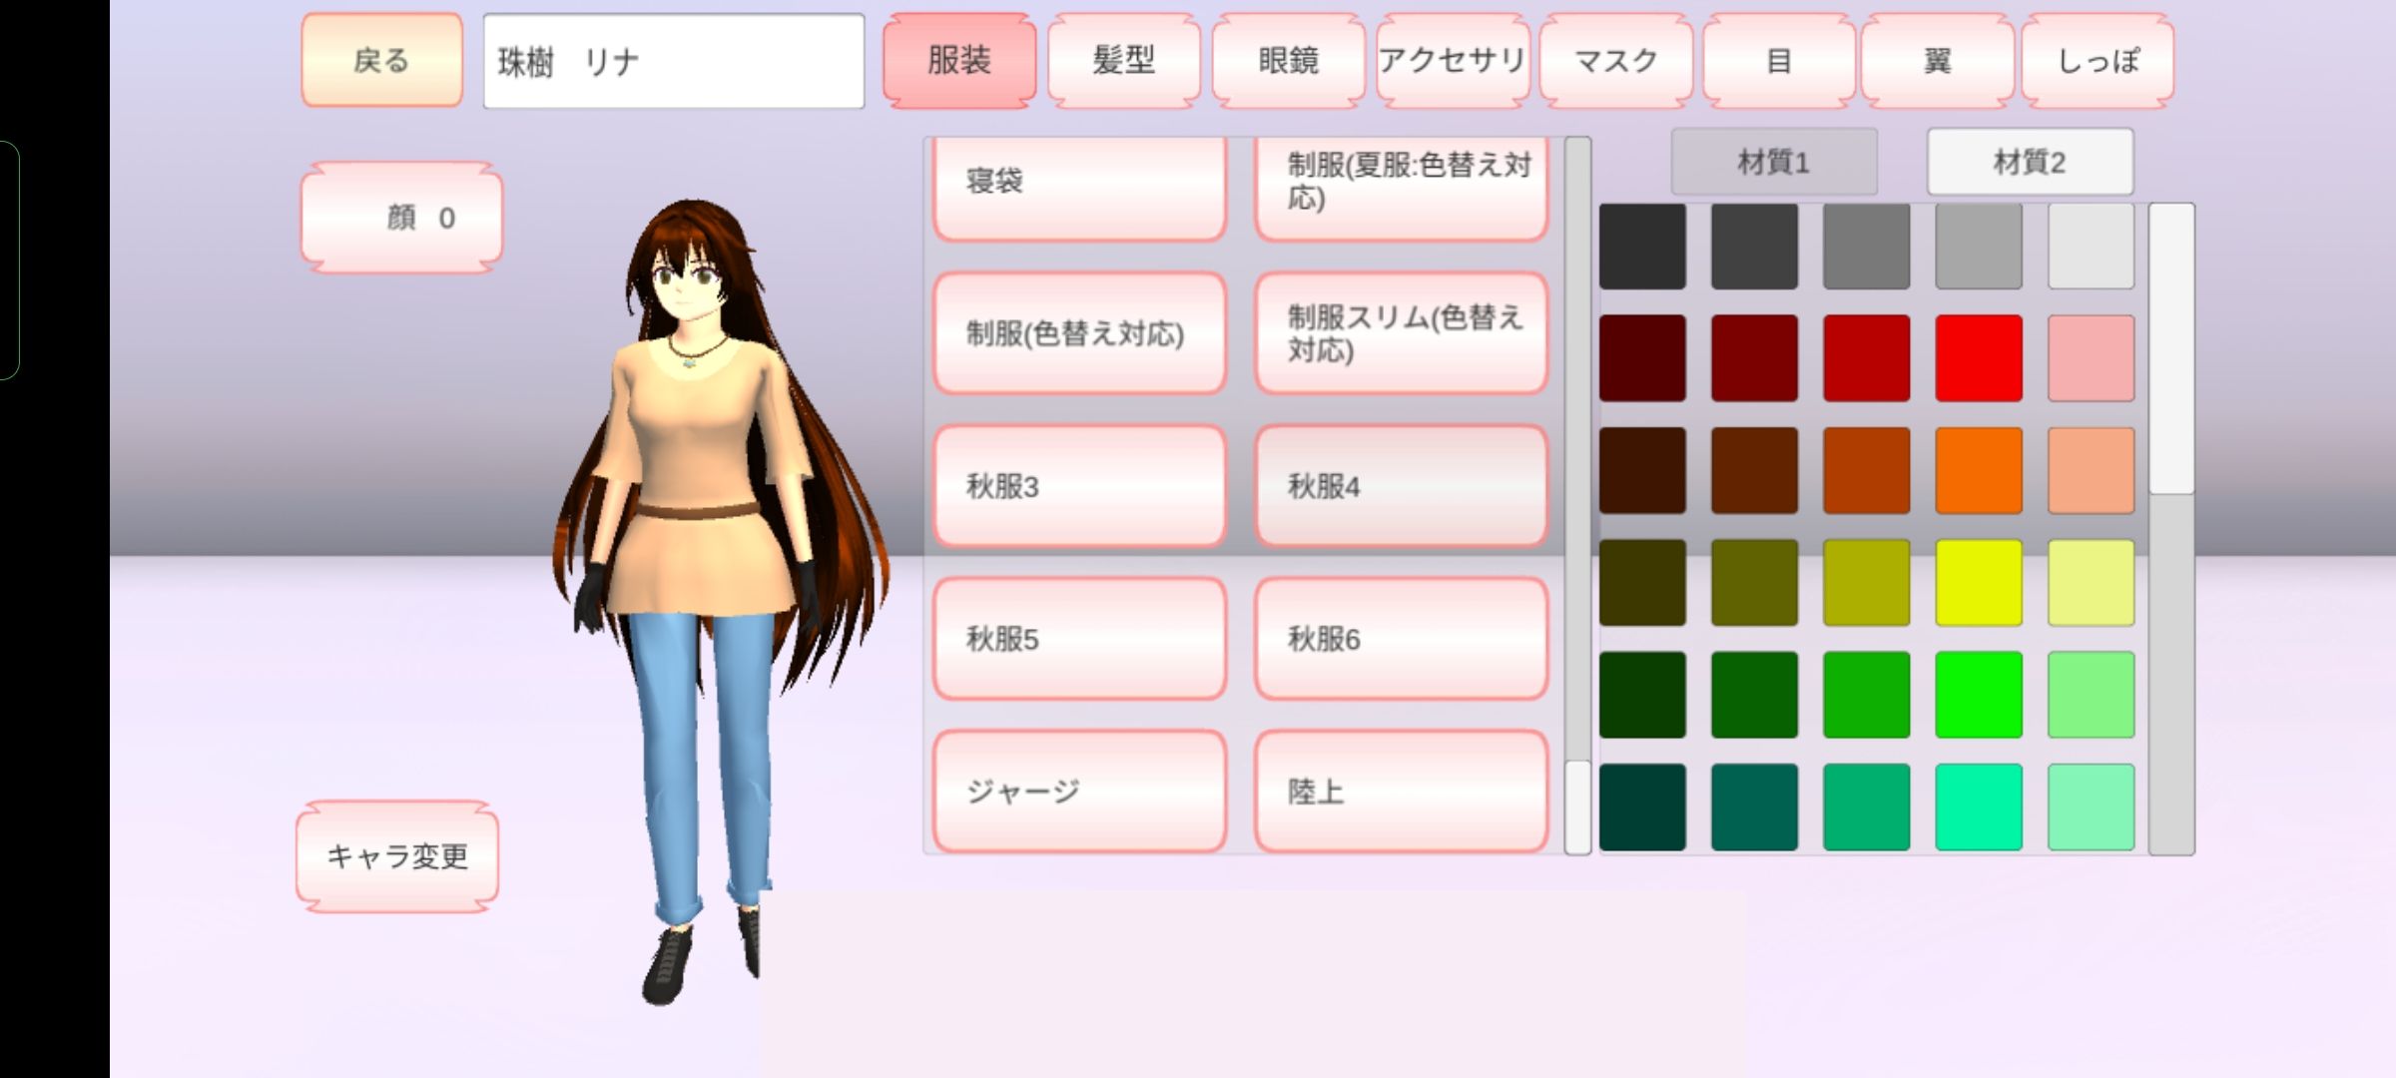Open the 髪型 hairstyle tab
This screenshot has width=2396, height=1078.
[x=1123, y=61]
